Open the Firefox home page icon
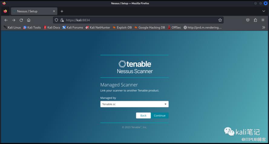This screenshot has height=144, width=269. tap(29, 20)
